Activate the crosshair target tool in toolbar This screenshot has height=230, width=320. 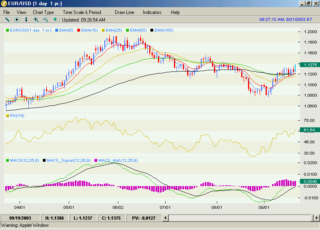[x=17, y=20]
